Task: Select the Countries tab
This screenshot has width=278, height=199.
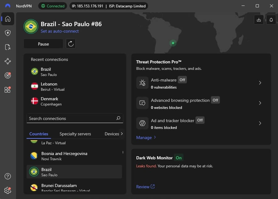Action: click(x=39, y=134)
